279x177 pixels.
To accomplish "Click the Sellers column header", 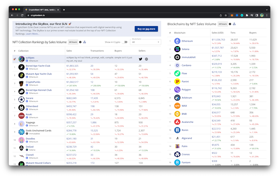I will pyautogui.click(x=142, y=51).
